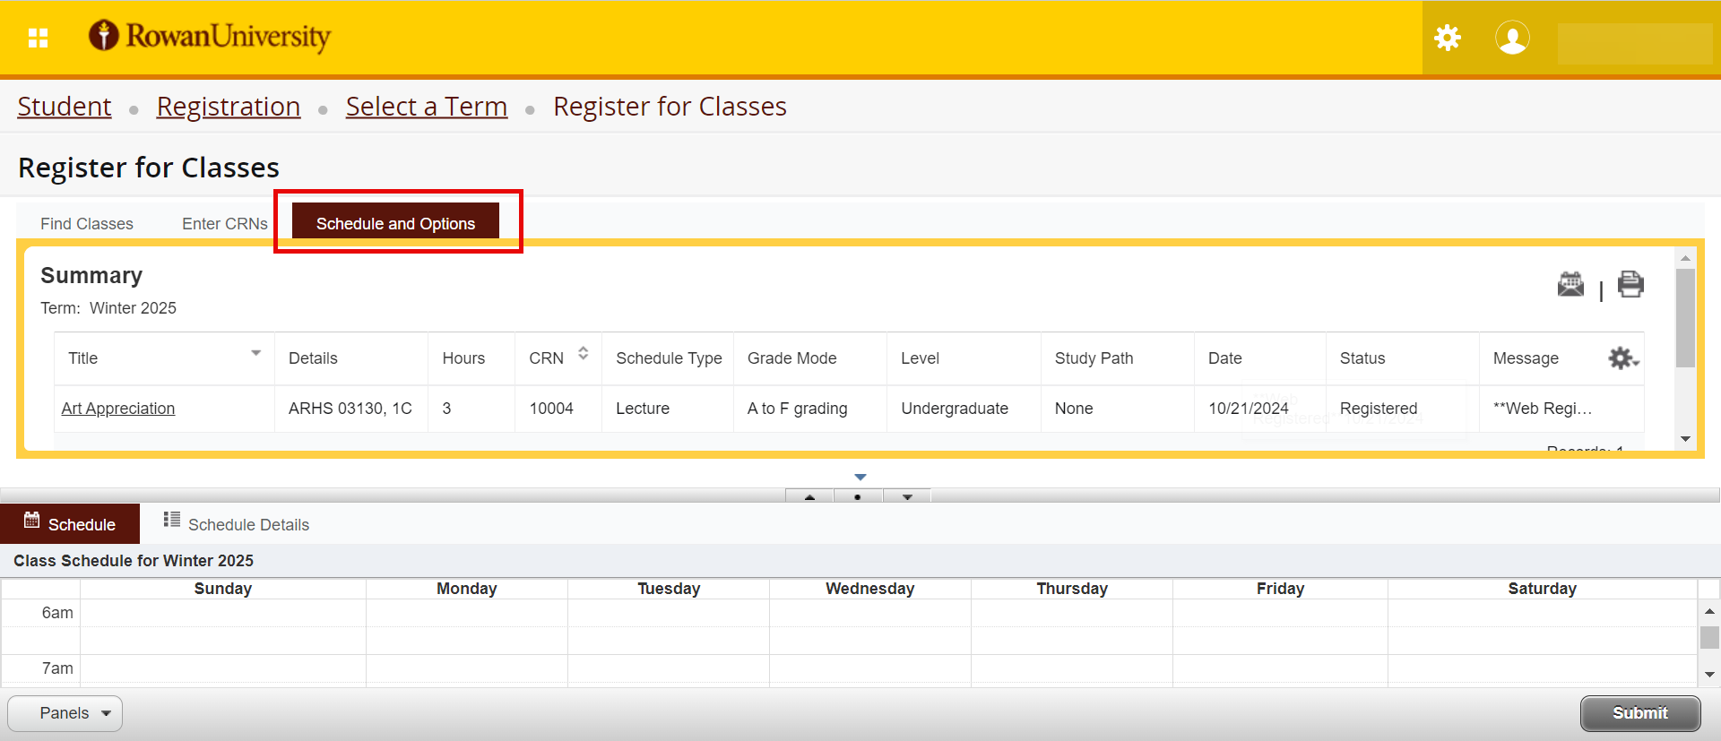Click the Summary scrollbar up arrow

[x=1685, y=258]
